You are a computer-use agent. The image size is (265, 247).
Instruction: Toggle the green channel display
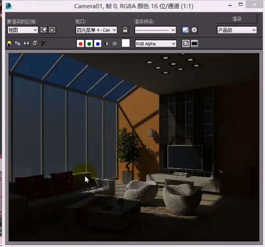point(89,44)
